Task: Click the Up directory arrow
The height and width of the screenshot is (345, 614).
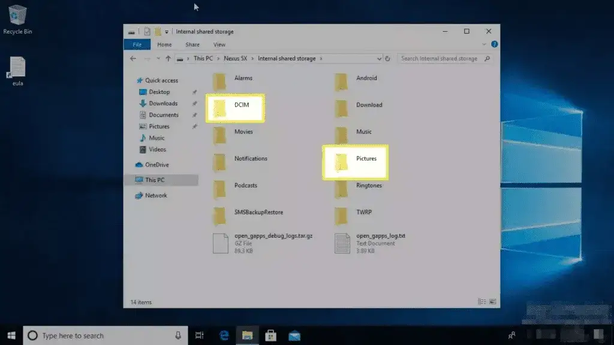Action: tap(167, 59)
